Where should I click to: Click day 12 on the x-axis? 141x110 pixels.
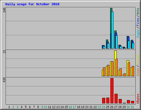point(54,107)
